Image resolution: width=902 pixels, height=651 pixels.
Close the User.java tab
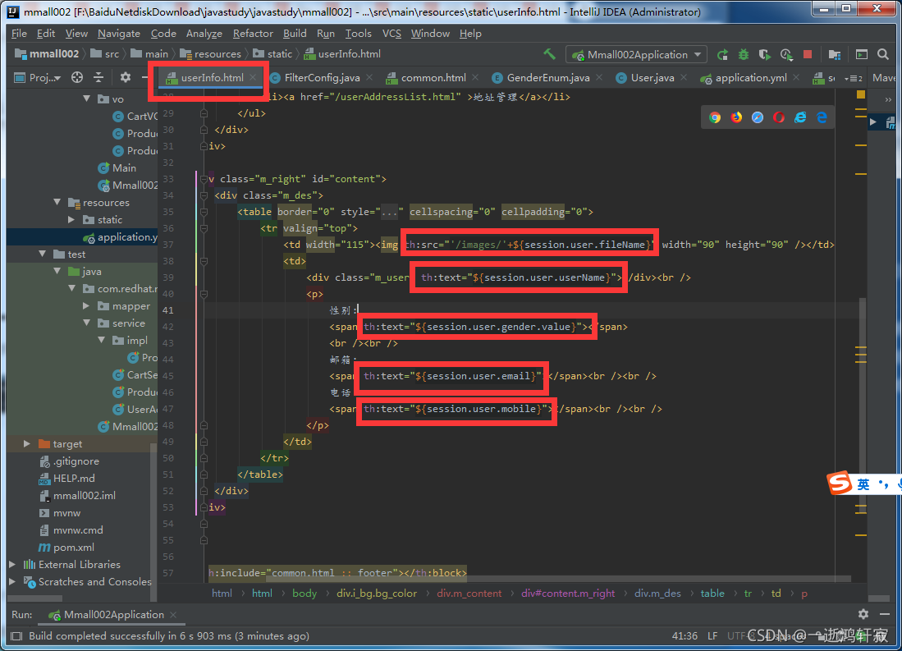tap(684, 77)
